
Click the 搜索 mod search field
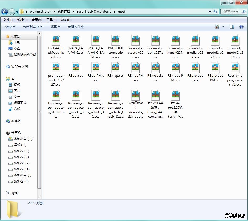(x=230, y=12)
